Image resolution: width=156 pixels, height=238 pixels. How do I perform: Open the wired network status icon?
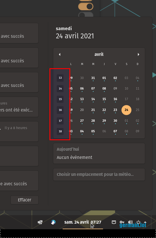coord(114,222)
